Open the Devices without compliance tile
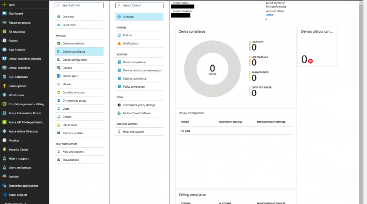 pyautogui.click(x=317, y=47)
